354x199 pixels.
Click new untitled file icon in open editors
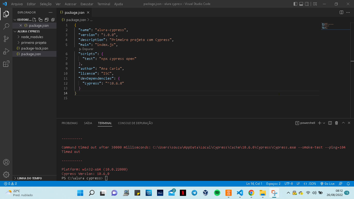pos(34,20)
